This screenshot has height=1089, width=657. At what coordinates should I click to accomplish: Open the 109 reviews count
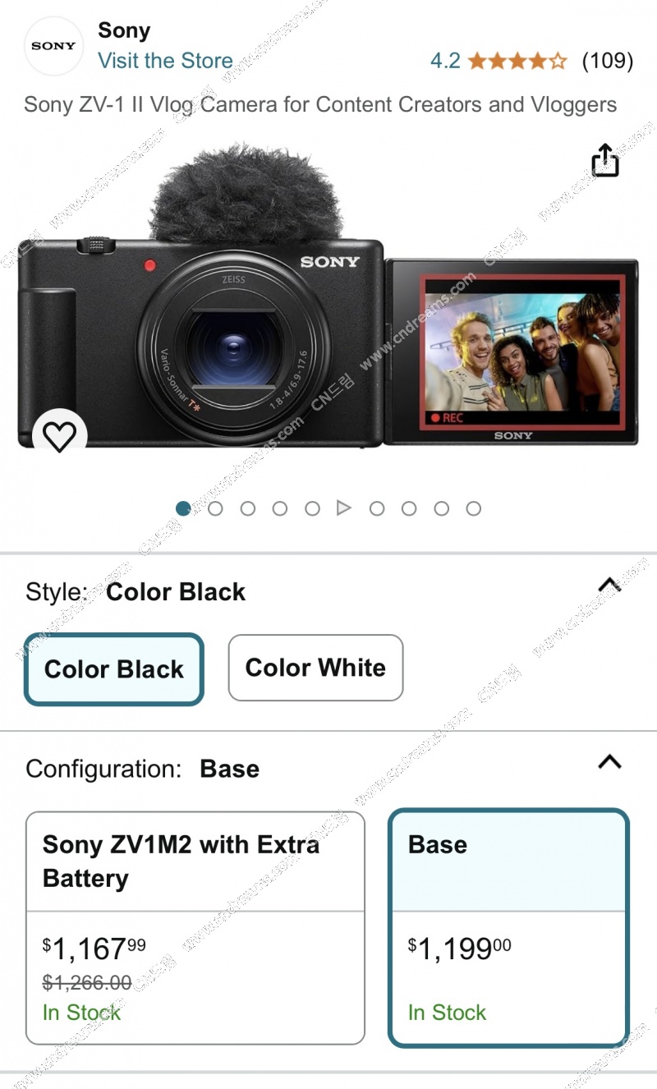[x=607, y=61]
